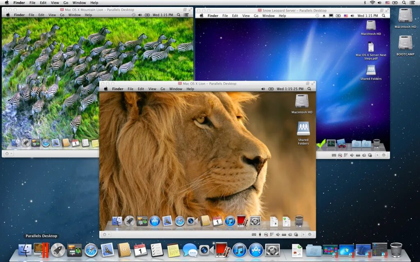
Task: Open Photo Booth in the host Dock
Action: (223, 250)
